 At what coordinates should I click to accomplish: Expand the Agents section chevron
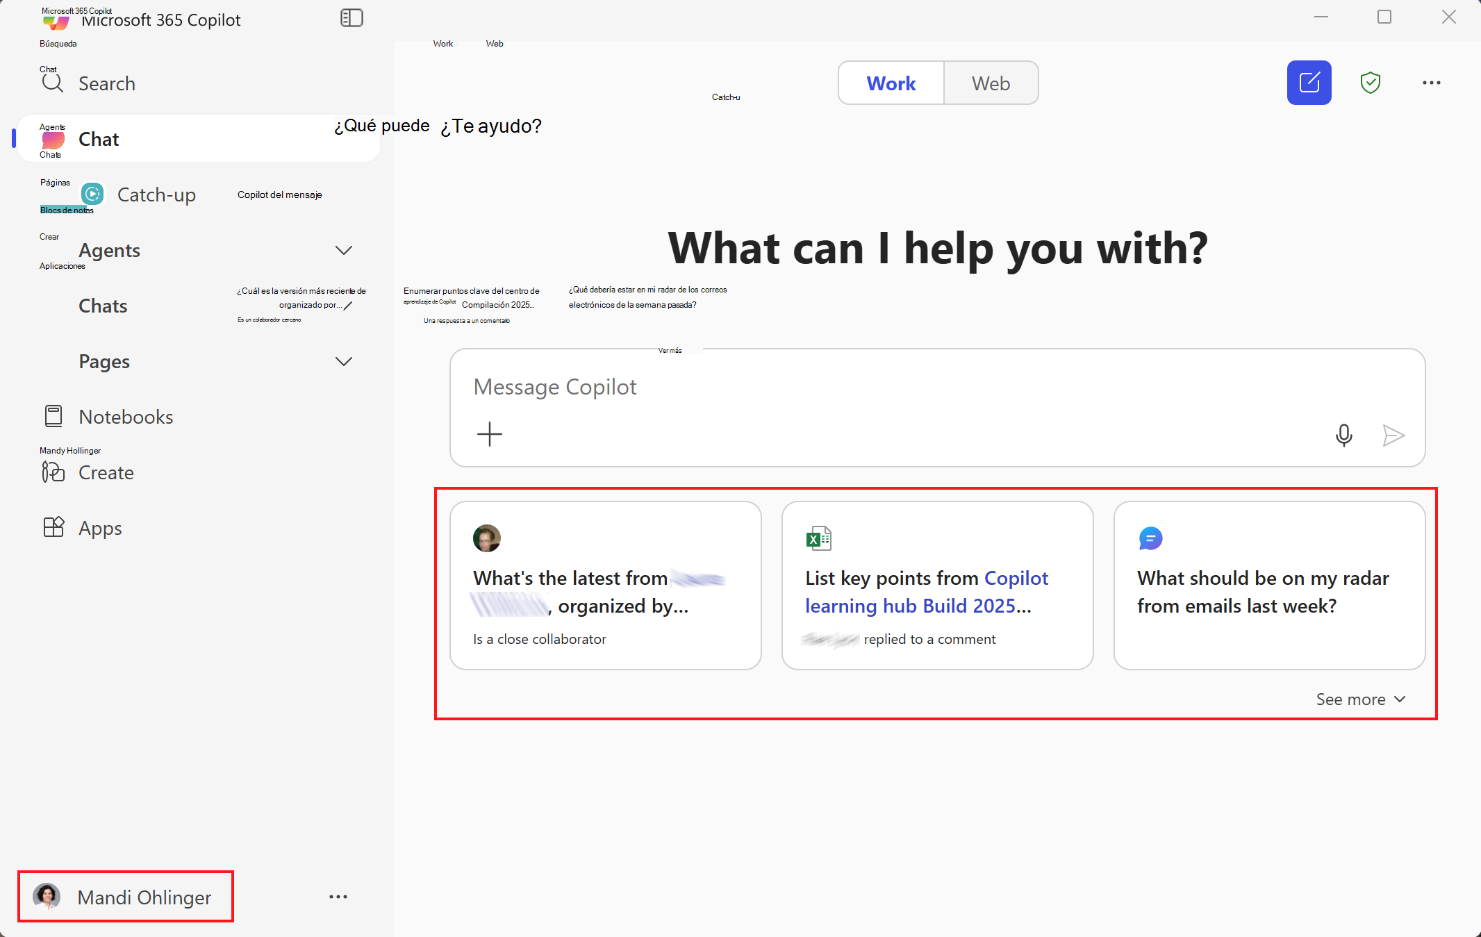tap(344, 250)
